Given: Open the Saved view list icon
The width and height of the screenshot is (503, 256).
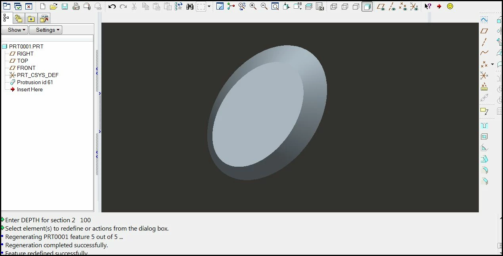Looking at the screenshot, I should (x=297, y=6).
